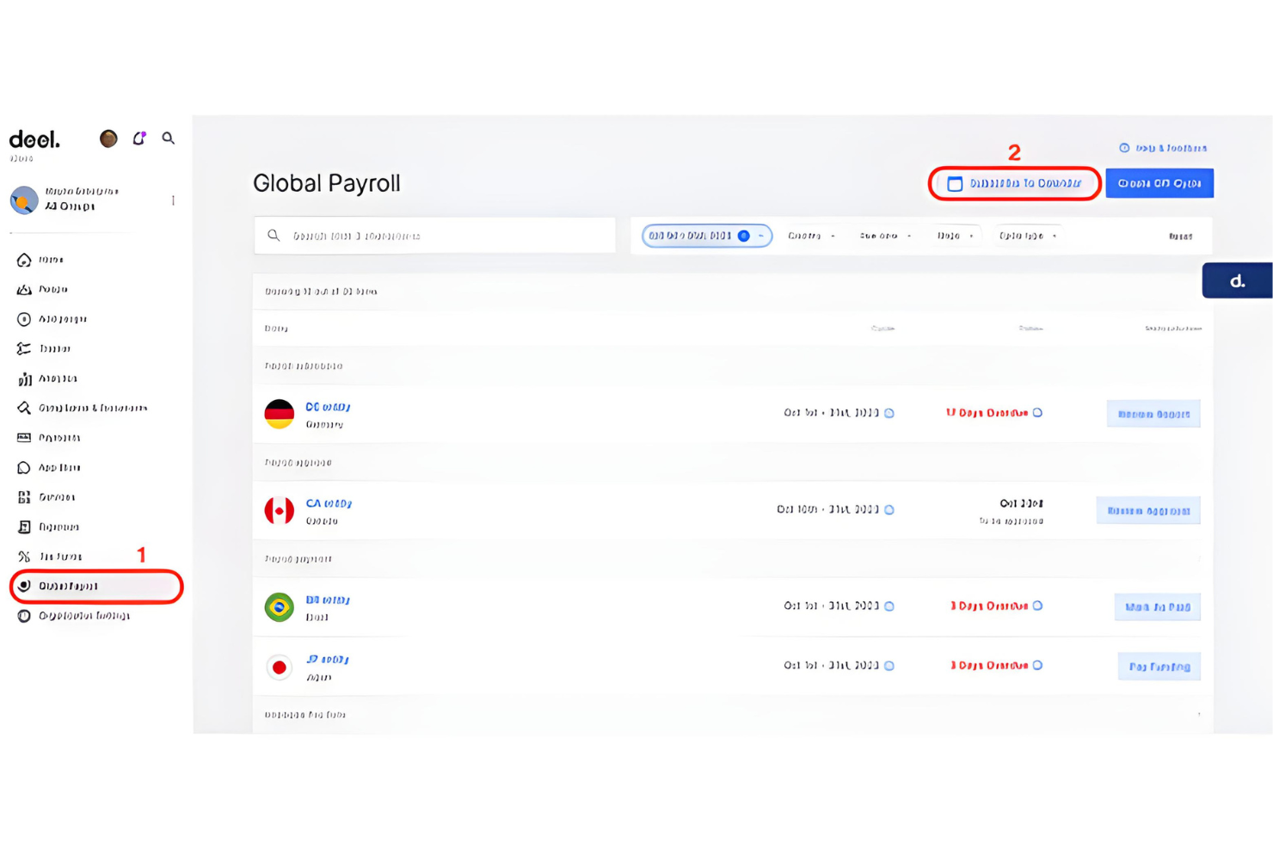Click the Brazil flag icon
The width and height of the screenshot is (1273, 849).
[x=279, y=607]
